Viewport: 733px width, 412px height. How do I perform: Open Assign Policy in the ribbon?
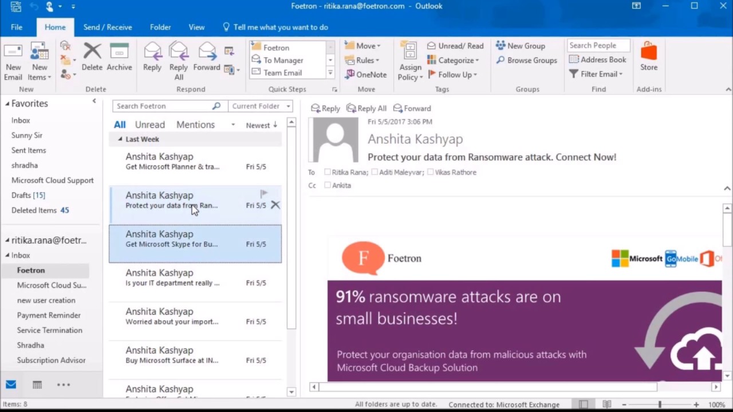[410, 62]
